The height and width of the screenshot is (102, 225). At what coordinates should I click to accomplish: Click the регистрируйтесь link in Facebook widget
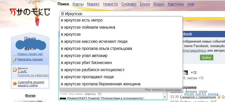coord(194,51)
